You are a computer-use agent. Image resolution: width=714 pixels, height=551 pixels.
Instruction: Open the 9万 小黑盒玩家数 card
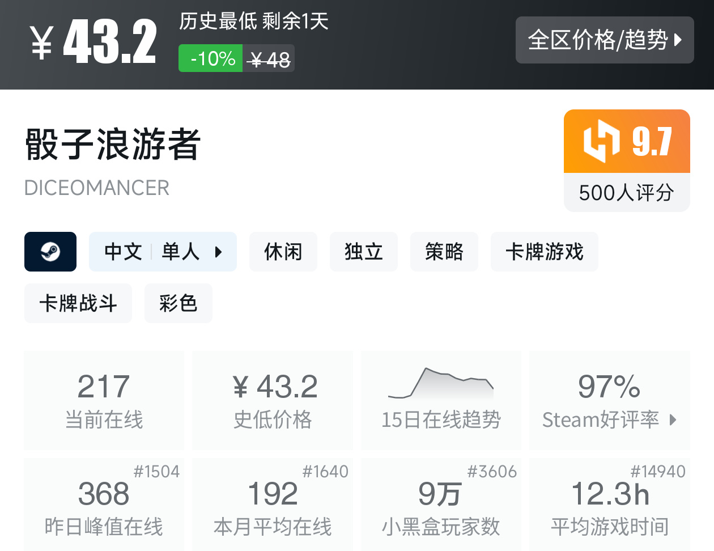click(441, 505)
